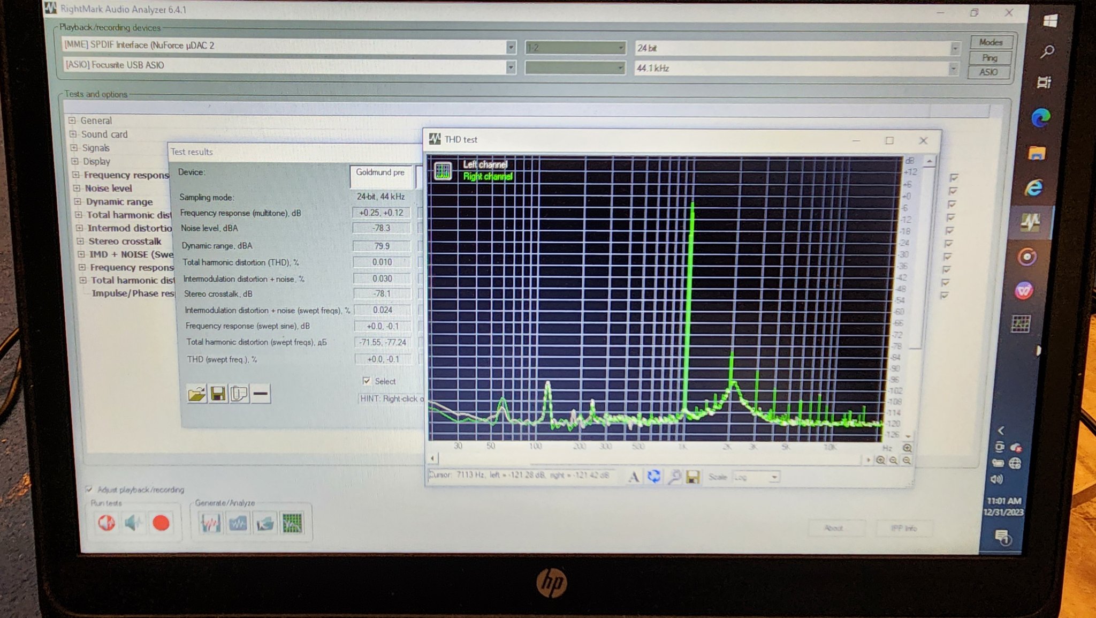Start recording-only test with red circle
This screenshot has height=618, width=1096.
(161, 523)
